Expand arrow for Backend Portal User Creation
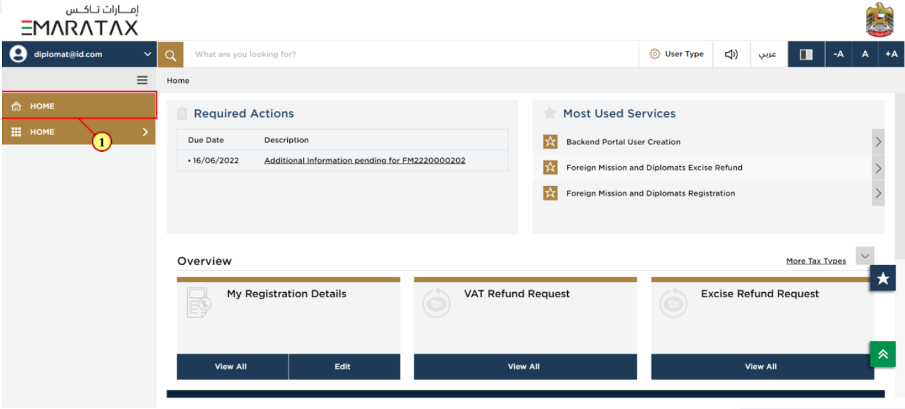This screenshot has height=409, width=905. (x=878, y=142)
